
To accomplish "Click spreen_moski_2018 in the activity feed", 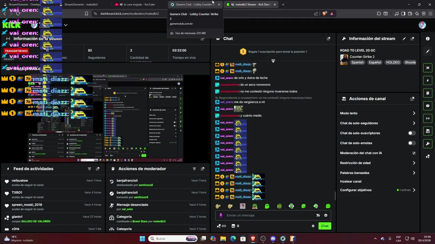I will pyautogui.click(x=27, y=205).
